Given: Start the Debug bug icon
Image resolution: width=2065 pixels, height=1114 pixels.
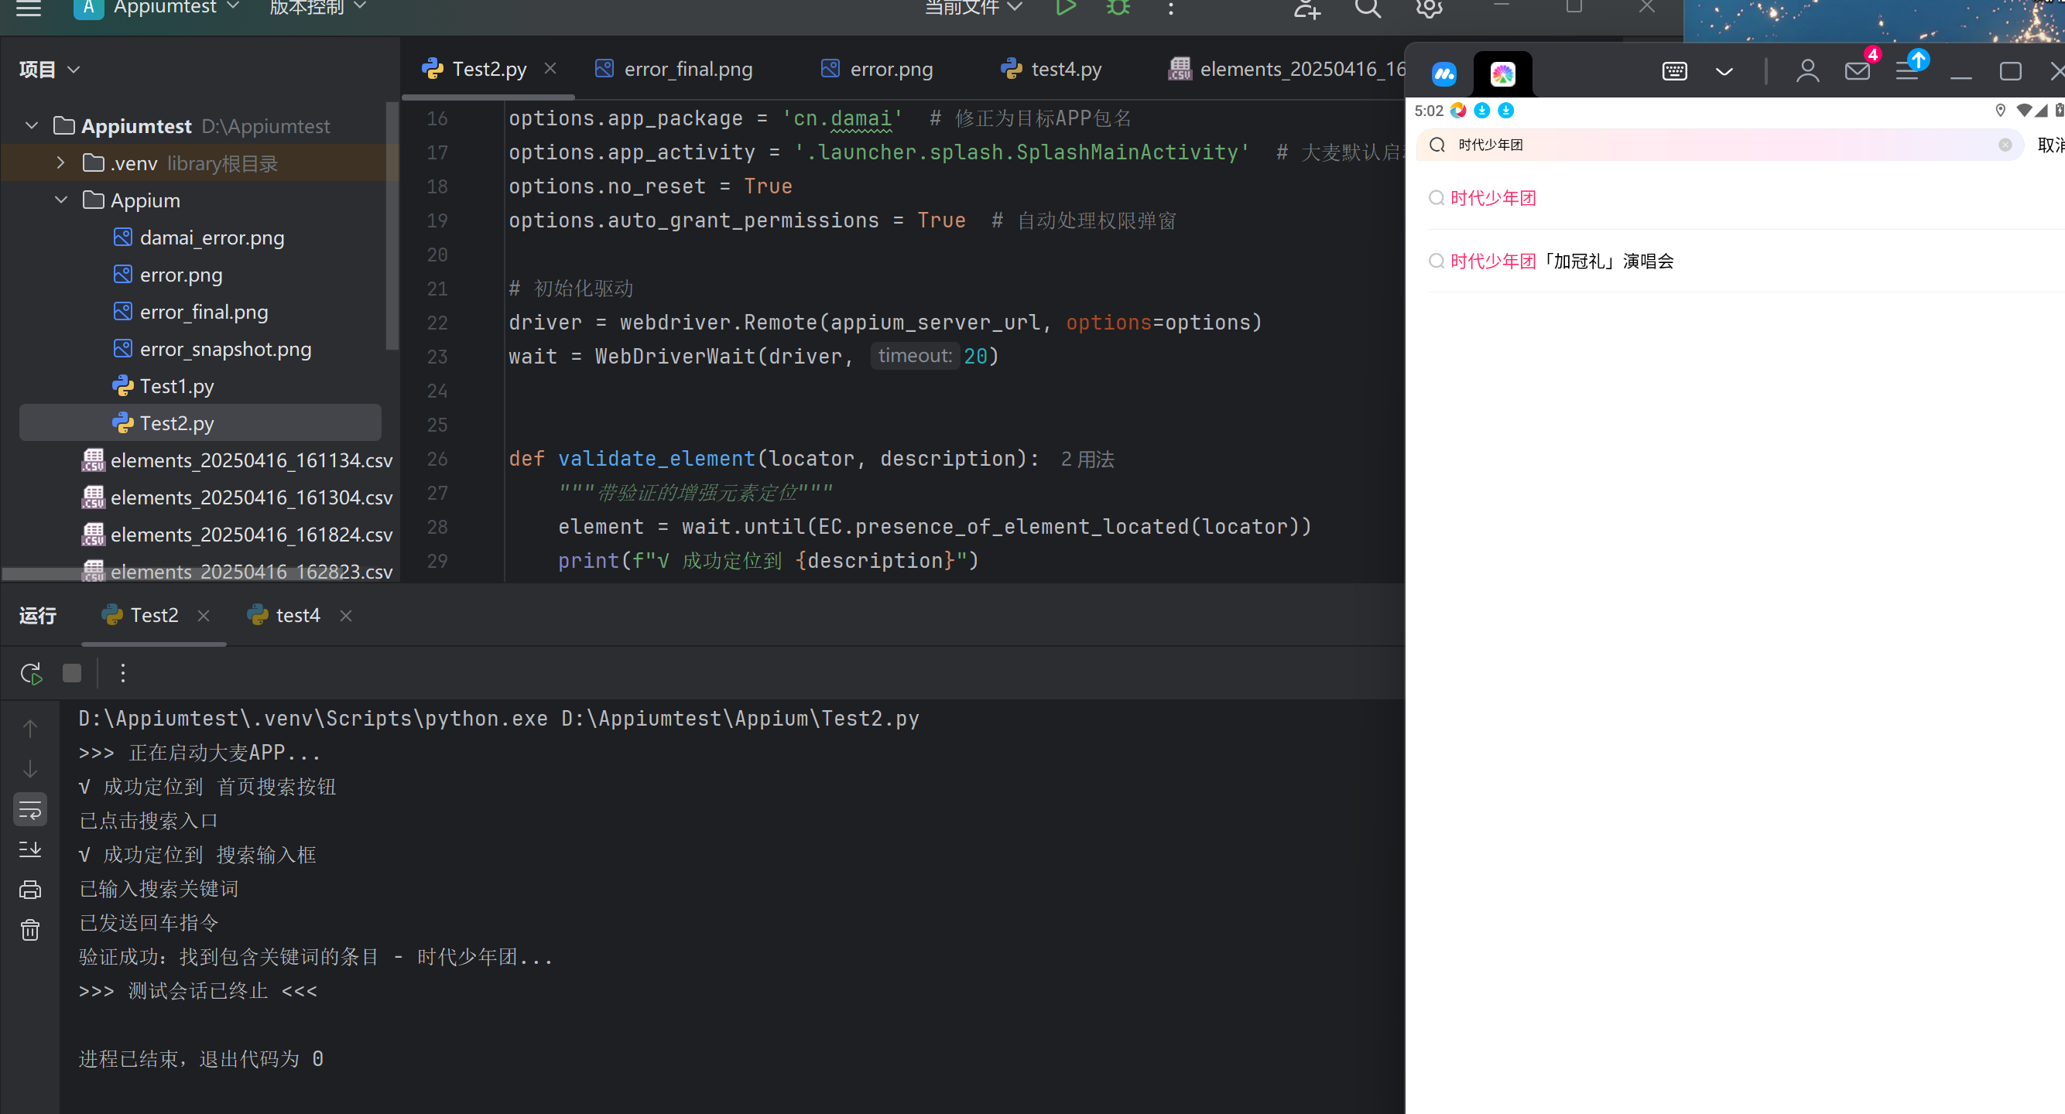Looking at the screenshot, I should click(1118, 8).
